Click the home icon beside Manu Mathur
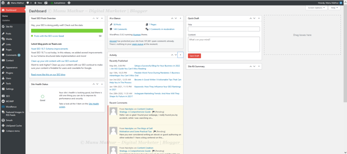This screenshot has height=154, width=347. (8, 3)
